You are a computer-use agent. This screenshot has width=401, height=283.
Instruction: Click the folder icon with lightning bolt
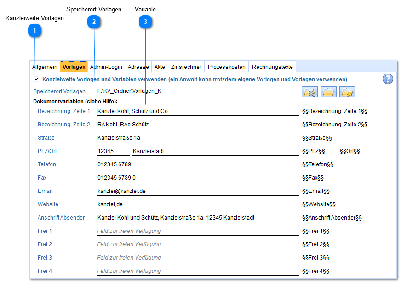point(347,92)
